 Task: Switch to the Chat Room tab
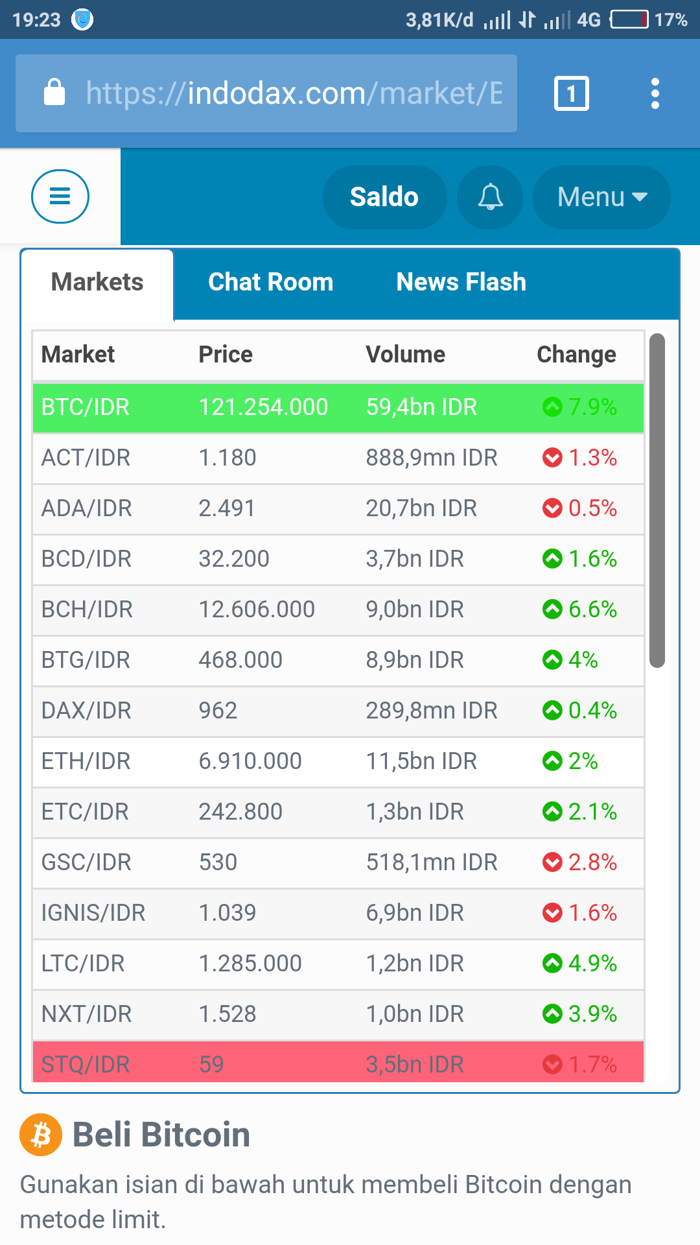pyautogui.click(x=270, y=282)
